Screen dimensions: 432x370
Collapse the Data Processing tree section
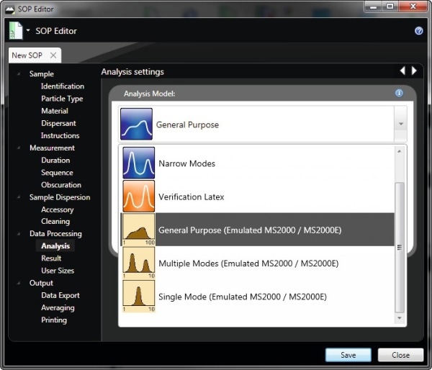coord(19,234)
